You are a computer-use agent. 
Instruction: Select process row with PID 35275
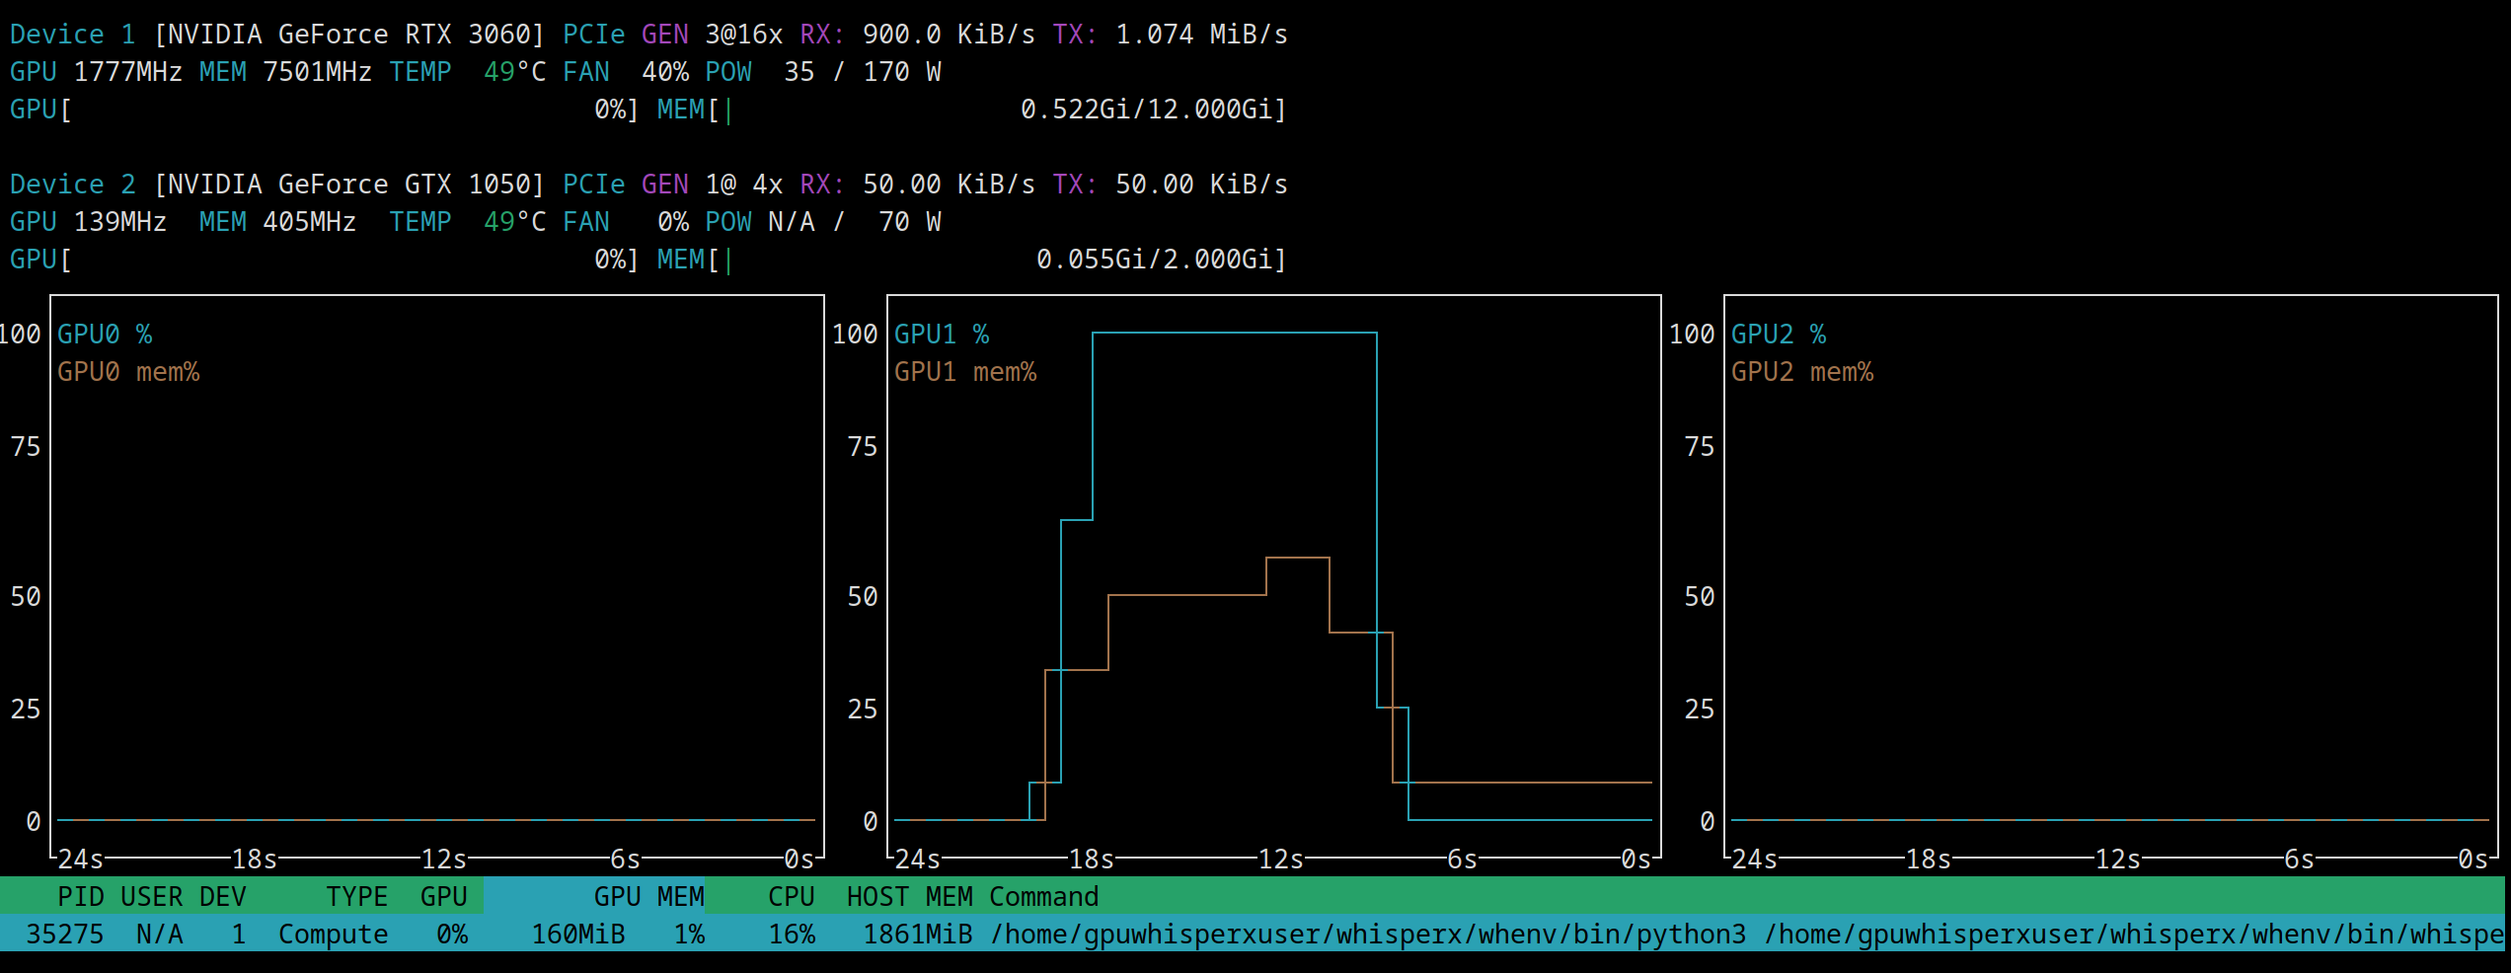tap(1253, 934)
